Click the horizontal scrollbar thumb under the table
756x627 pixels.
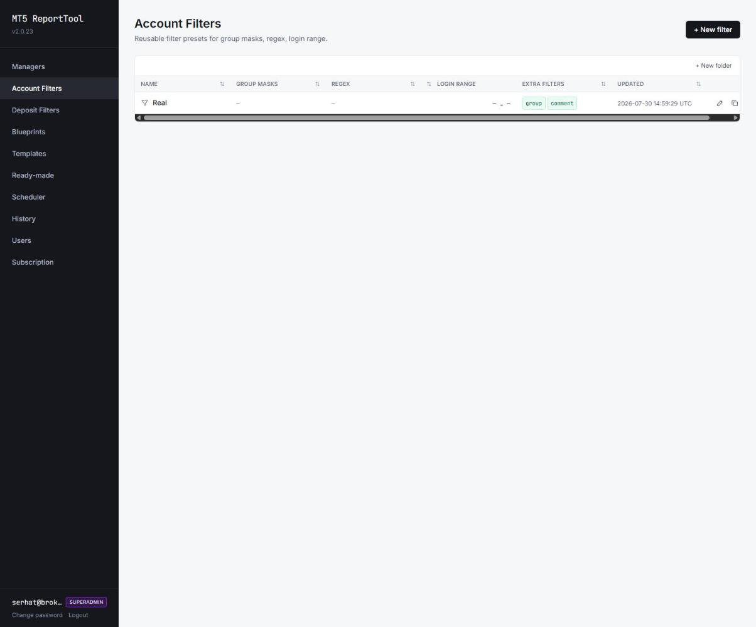point(426,118)
